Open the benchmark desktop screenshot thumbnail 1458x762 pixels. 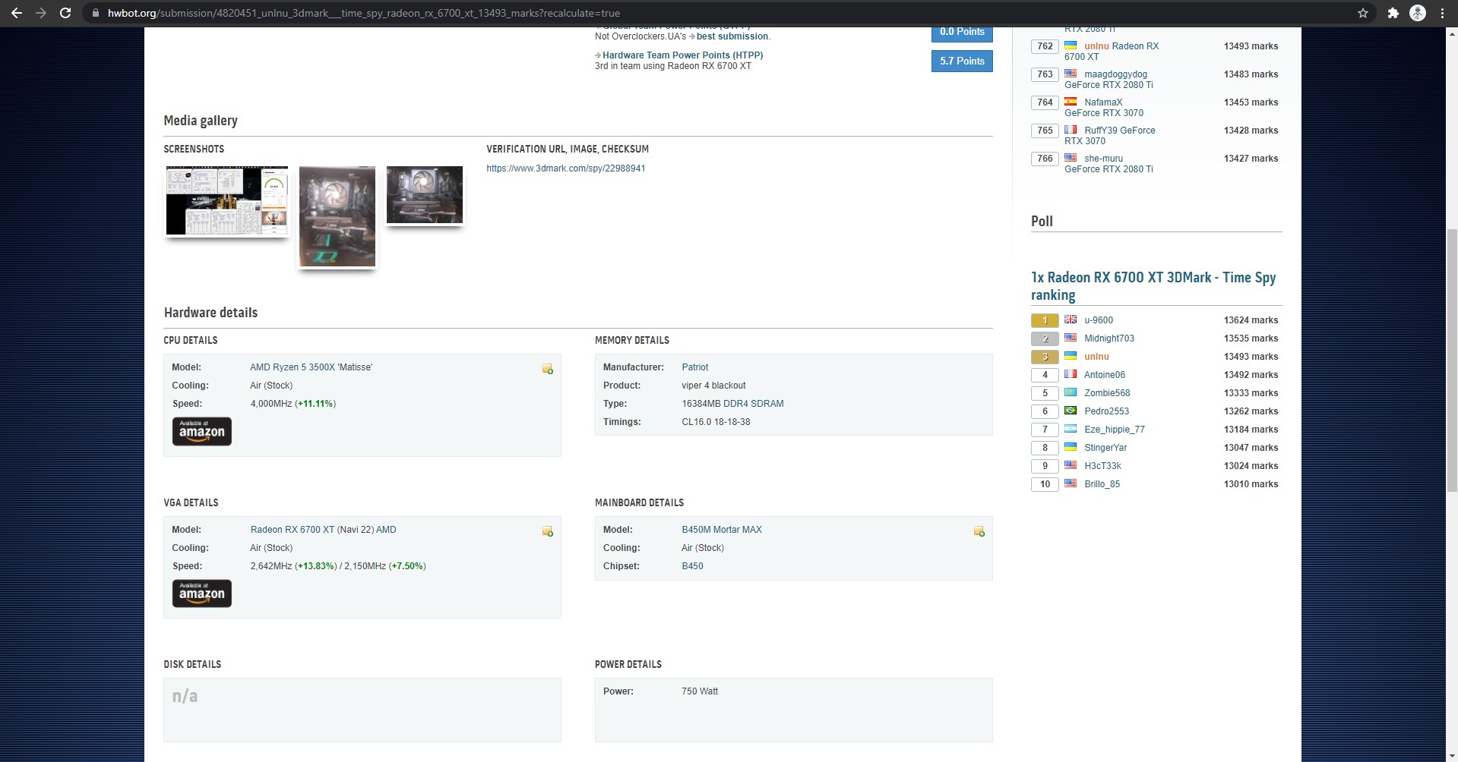[x=227, y=200]
